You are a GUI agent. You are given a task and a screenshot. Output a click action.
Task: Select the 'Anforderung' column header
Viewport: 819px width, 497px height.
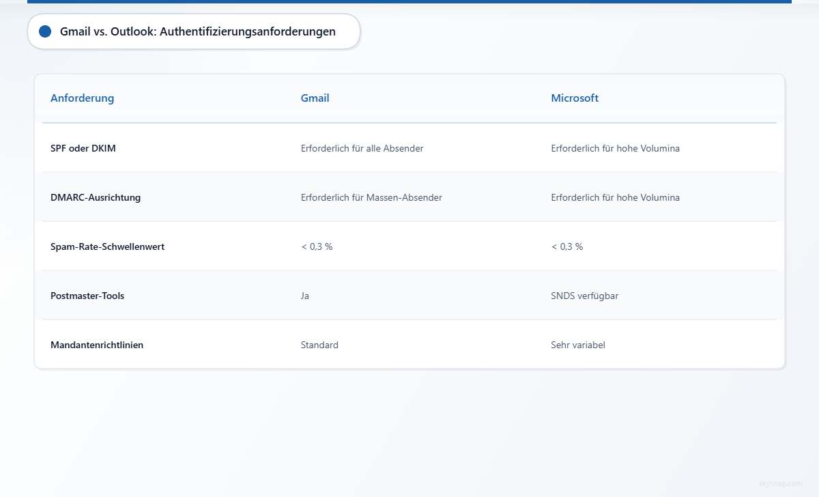tap(83, 98)
